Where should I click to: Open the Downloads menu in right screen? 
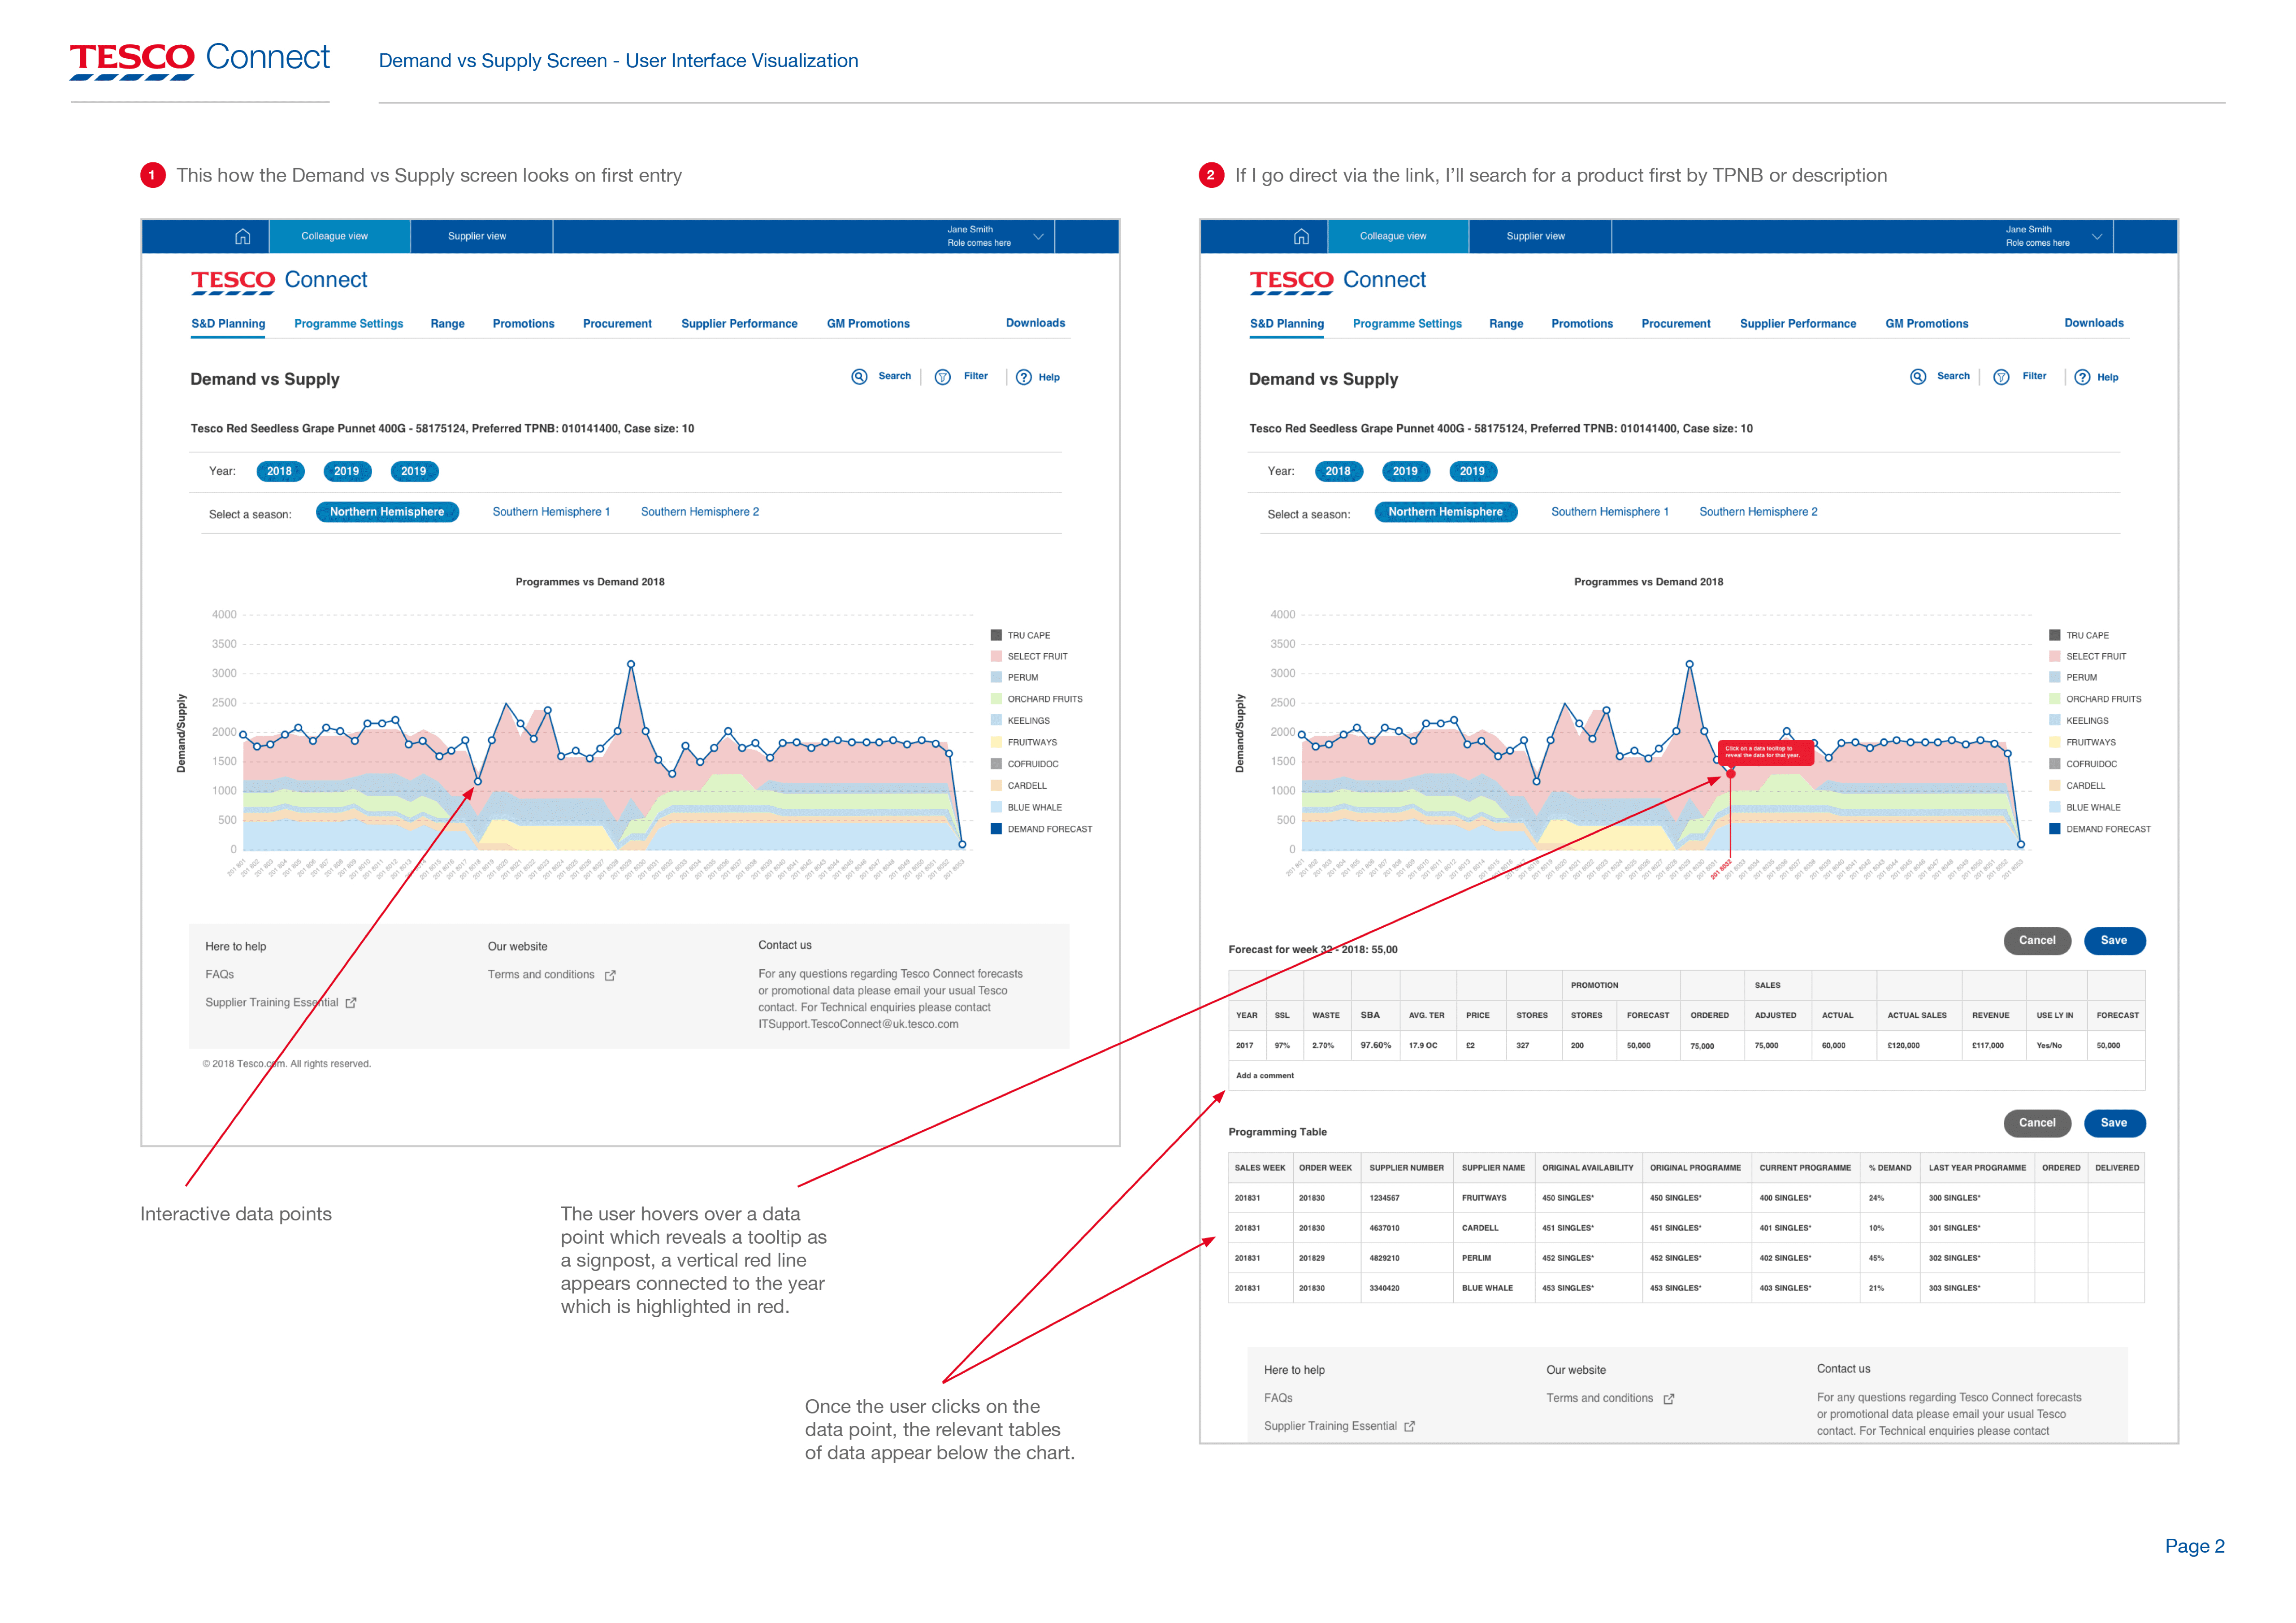(x=2093, y=323)
